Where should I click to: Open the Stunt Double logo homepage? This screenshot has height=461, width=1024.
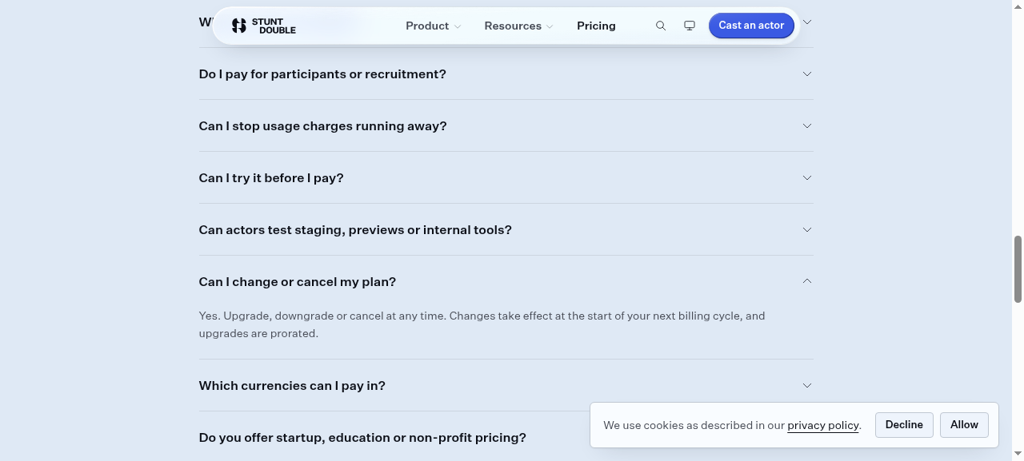coord(263,26)
